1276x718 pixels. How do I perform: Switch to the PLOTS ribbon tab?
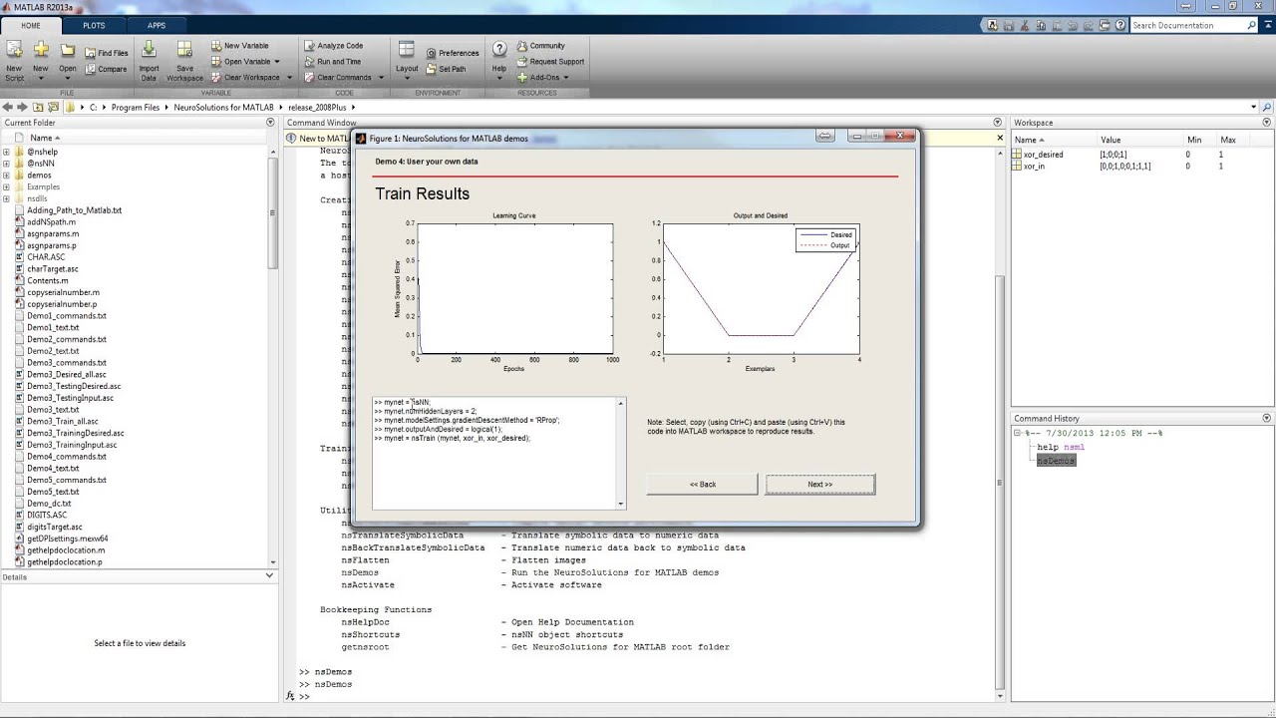[x=94, y=25]
